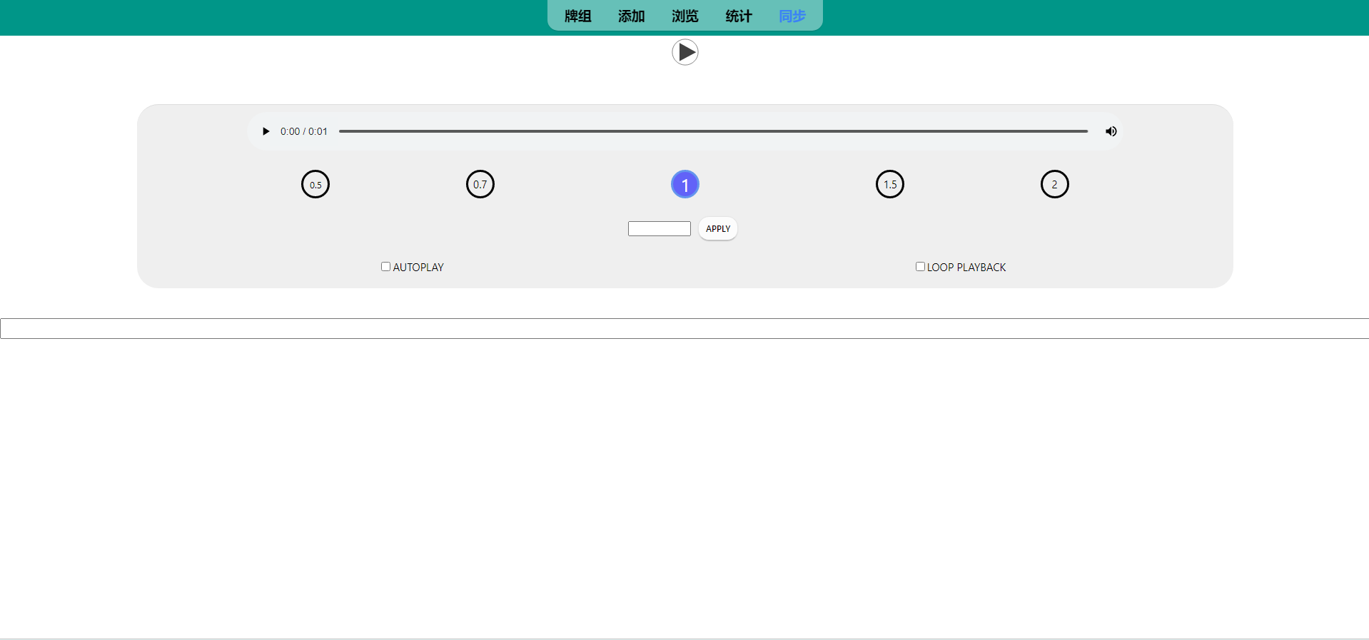
Task: Click the large circular play button
Action: [x=684, y=52]
